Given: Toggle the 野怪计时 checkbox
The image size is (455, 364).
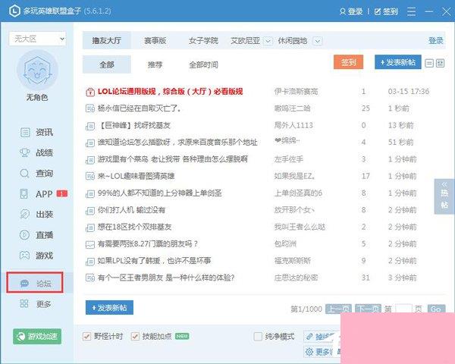Looking at the screenshot, I should click(86, 337).
